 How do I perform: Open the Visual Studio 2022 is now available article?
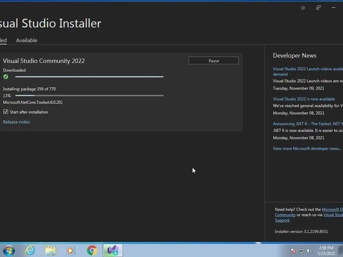(303, 99)
